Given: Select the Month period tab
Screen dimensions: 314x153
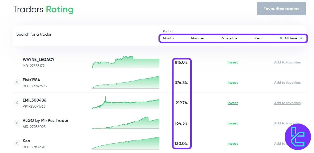Looking at the screenshot, I should (168, 38).
